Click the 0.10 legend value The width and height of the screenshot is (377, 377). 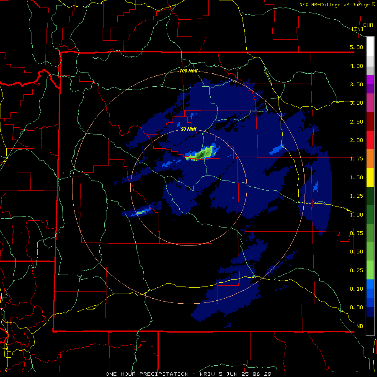[356, 289]
